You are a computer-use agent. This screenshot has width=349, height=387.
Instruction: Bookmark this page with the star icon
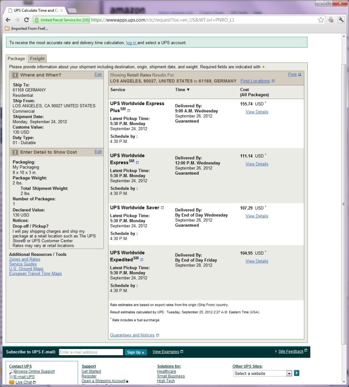coord(321,20)
